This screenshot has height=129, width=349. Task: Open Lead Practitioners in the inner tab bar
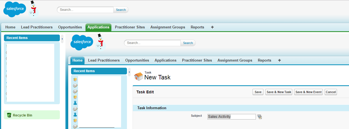(x=104, y=60)
